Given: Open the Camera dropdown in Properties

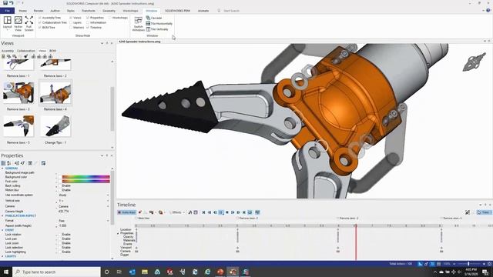Looking at the screenshot, I should 108,206.
